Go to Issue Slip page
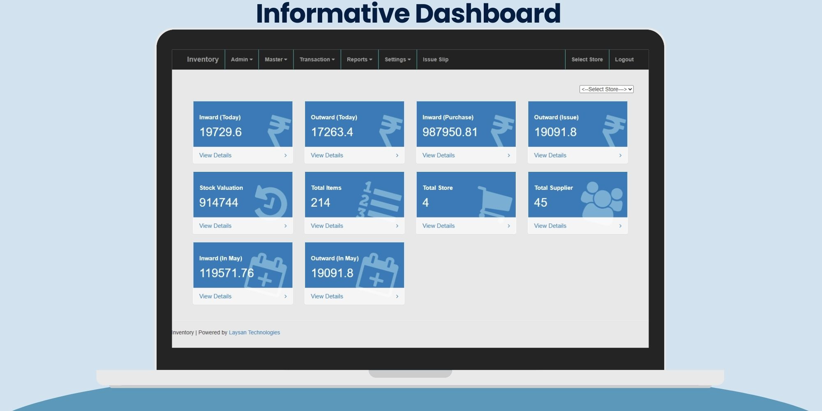 435,60
